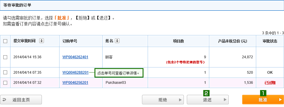Click the sort icon beside 提交审批时间
284x107 pixels.
pyautogui.click(x=42, y=41)
